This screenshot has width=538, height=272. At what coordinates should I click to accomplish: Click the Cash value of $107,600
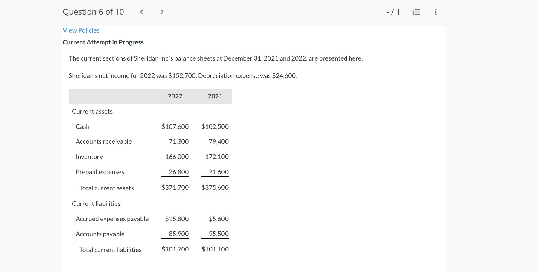coord(175,126)
